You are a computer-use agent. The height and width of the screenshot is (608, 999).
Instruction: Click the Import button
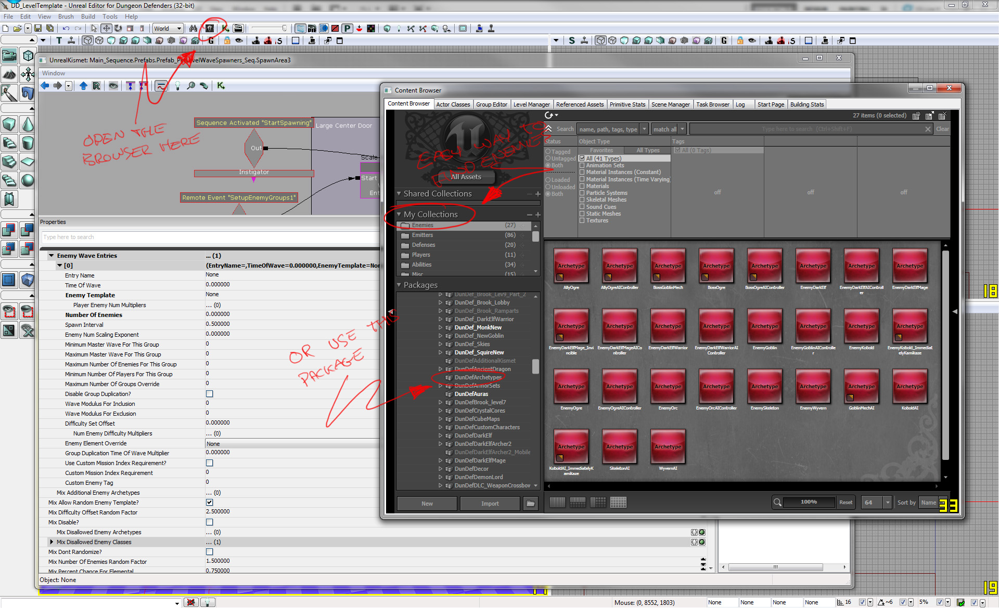click(490, 504)
